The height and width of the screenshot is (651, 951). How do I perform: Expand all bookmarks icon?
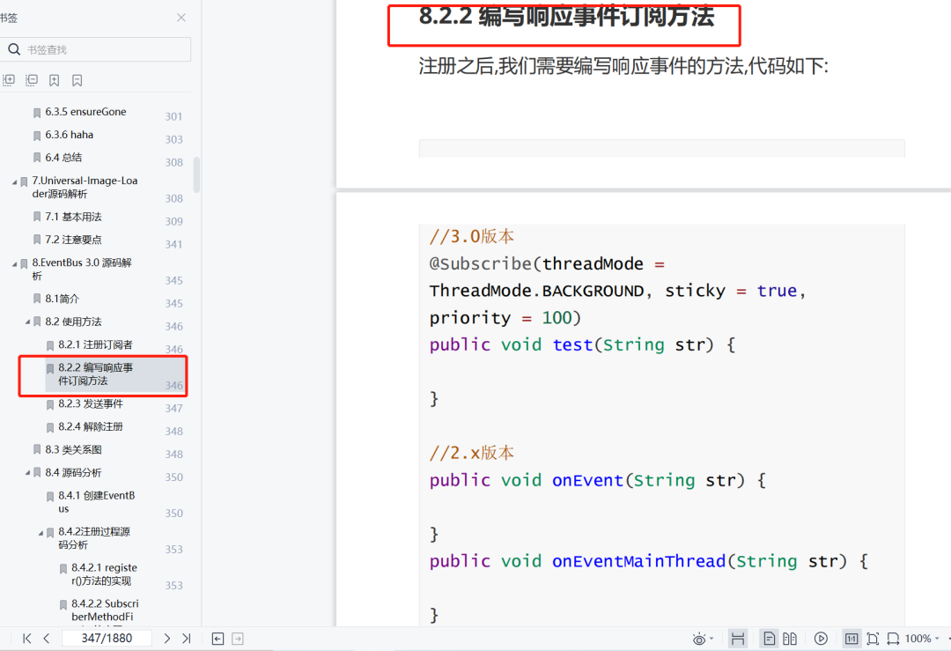coord(9,80)
